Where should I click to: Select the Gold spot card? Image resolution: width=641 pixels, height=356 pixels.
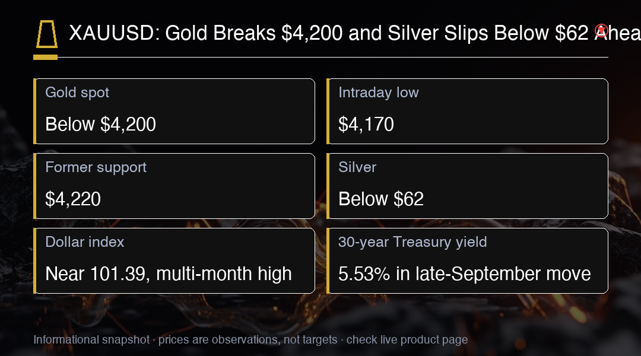click(174, 111)
